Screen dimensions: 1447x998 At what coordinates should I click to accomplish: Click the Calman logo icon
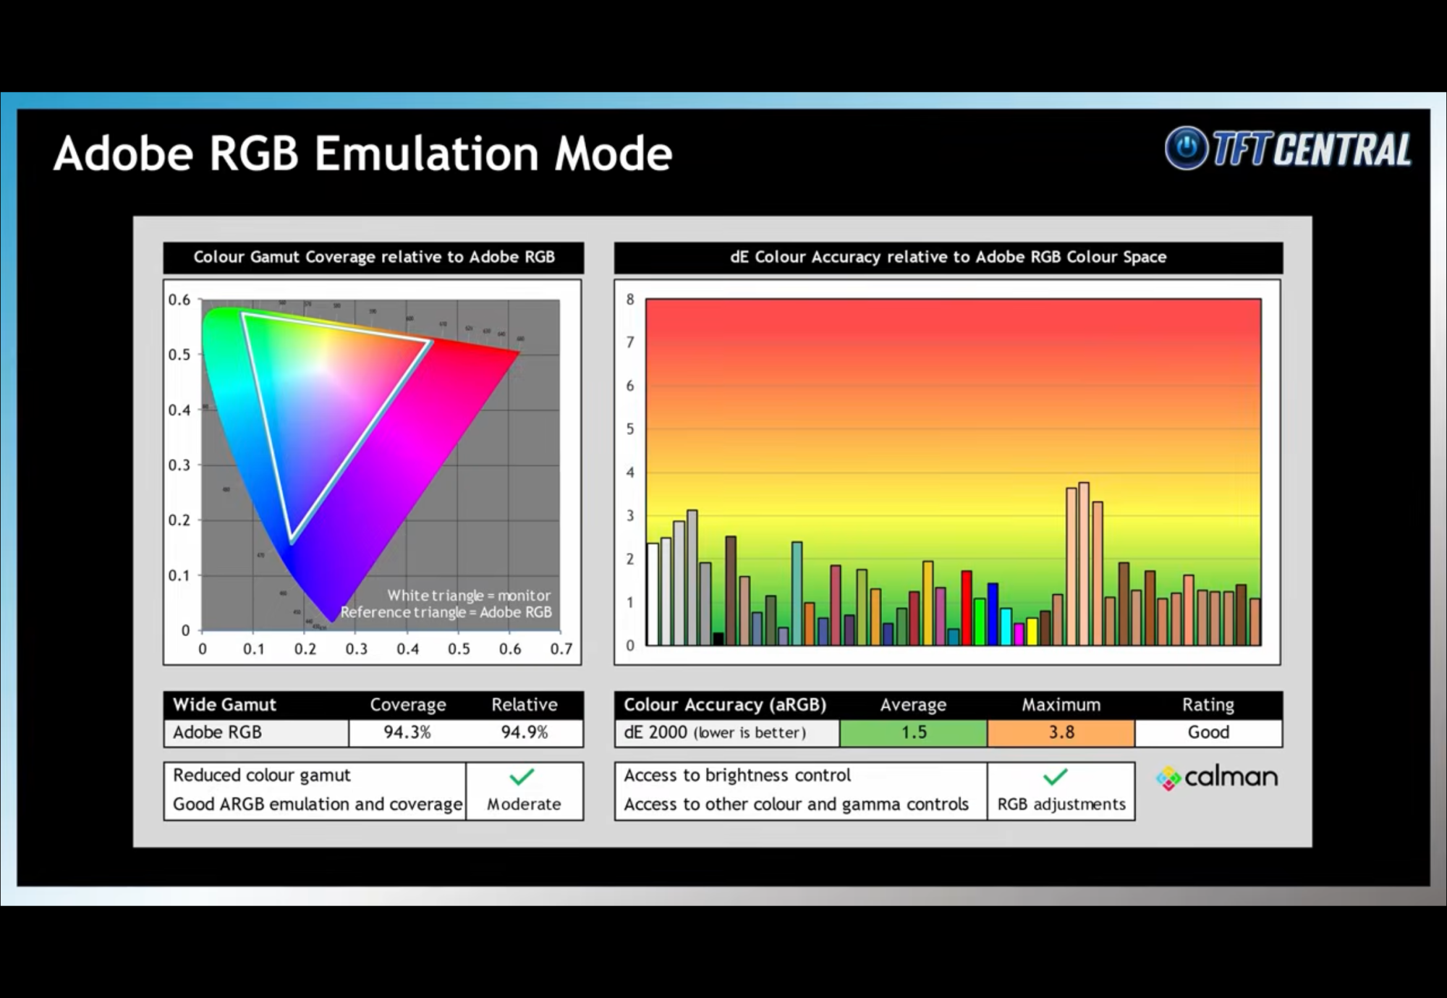1168,779
